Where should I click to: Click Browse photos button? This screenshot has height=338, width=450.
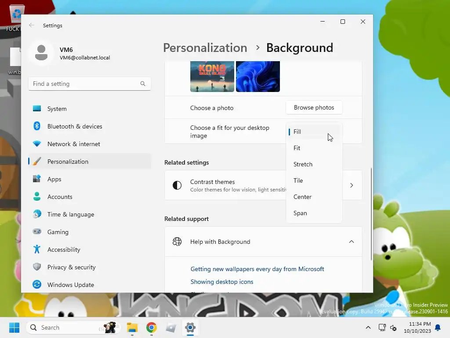(x=314, y=107)
